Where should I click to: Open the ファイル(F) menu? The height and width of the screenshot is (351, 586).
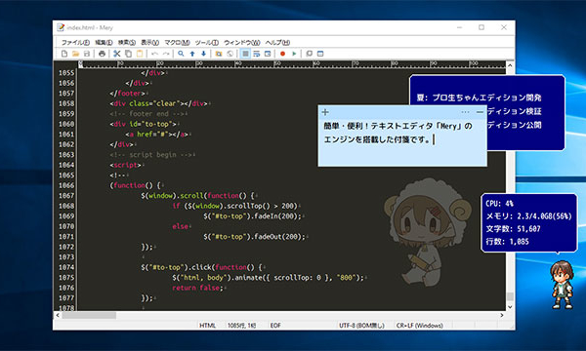click(75, 43)
